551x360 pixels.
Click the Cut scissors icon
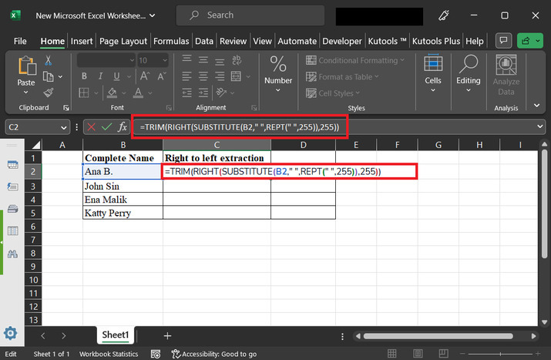coord(49,60)
